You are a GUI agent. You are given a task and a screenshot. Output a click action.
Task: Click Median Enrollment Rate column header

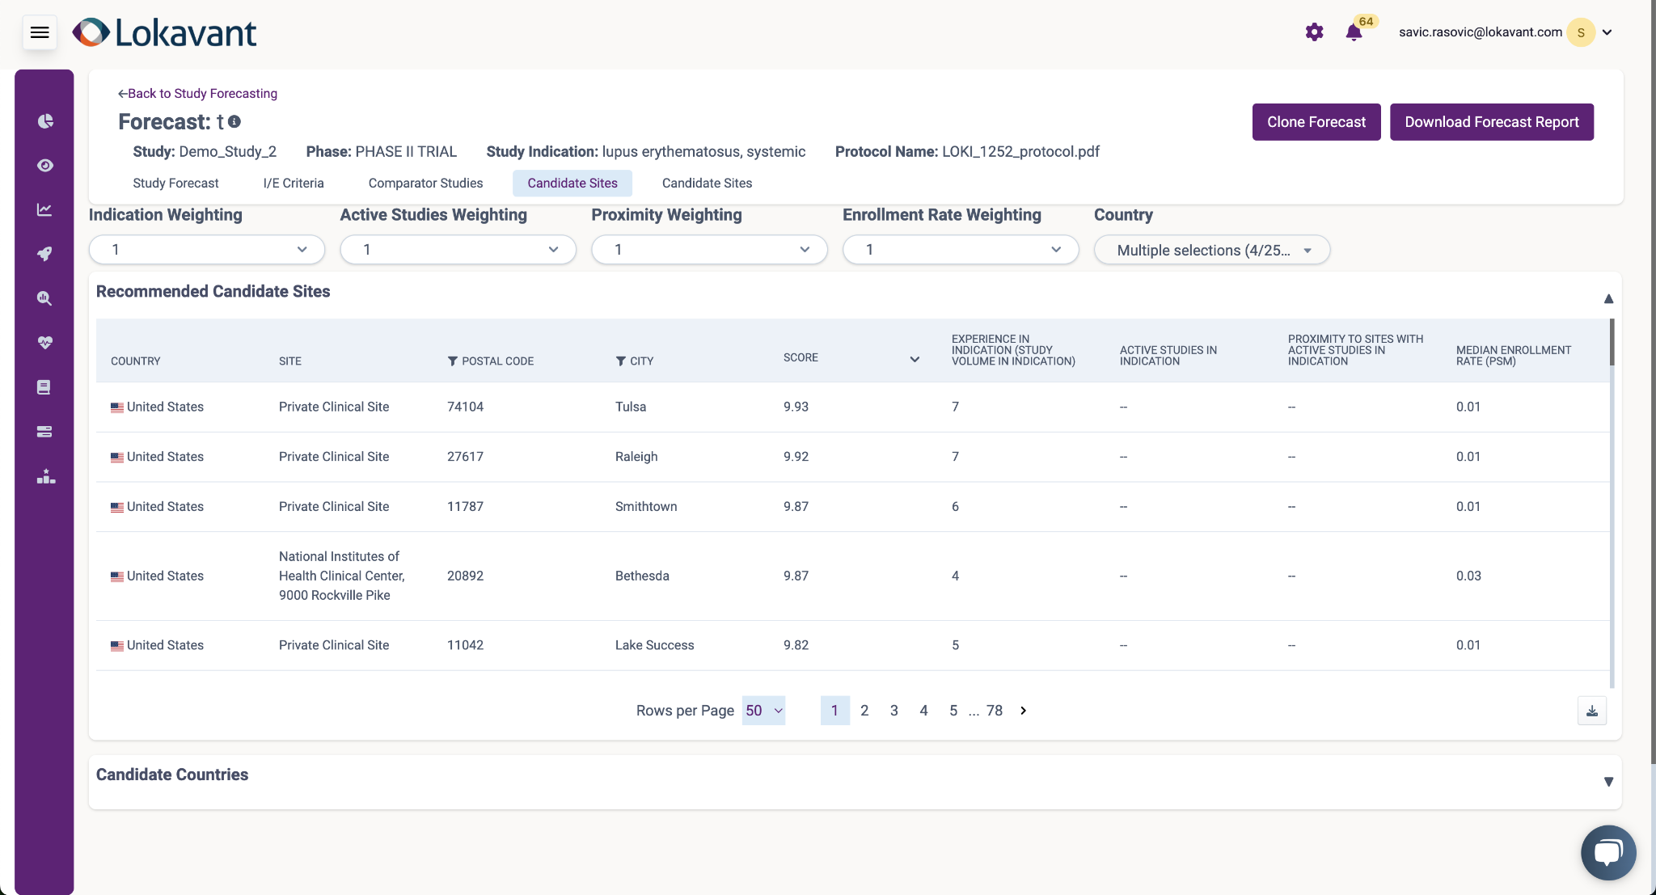tap(1514, 356)
